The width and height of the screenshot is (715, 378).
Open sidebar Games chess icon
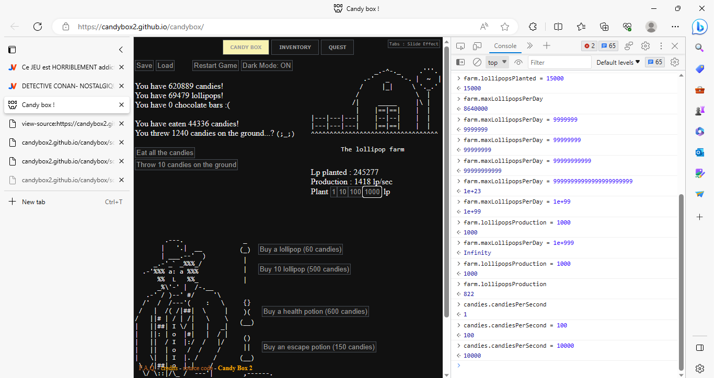coord(700,110)
